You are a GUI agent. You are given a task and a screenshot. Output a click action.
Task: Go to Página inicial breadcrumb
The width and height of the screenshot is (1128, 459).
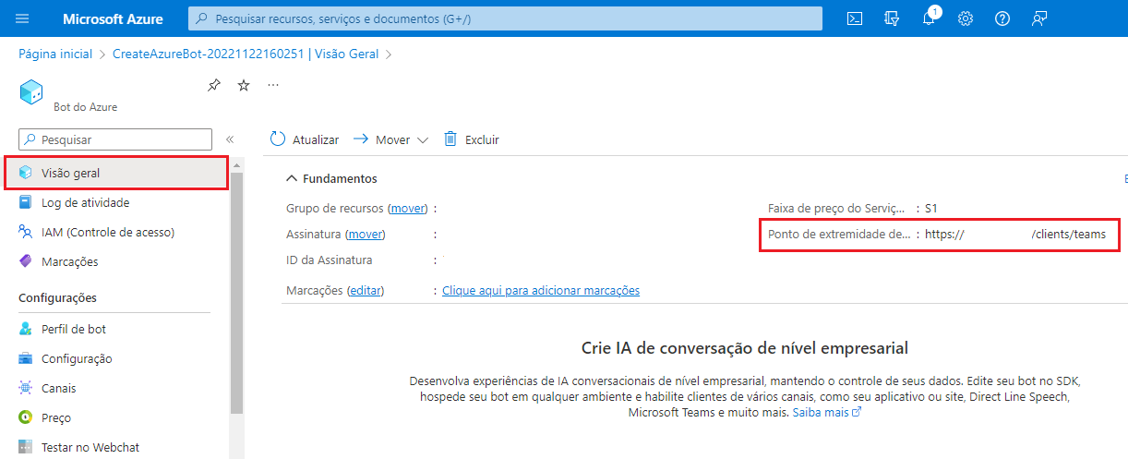pos(55,54)
